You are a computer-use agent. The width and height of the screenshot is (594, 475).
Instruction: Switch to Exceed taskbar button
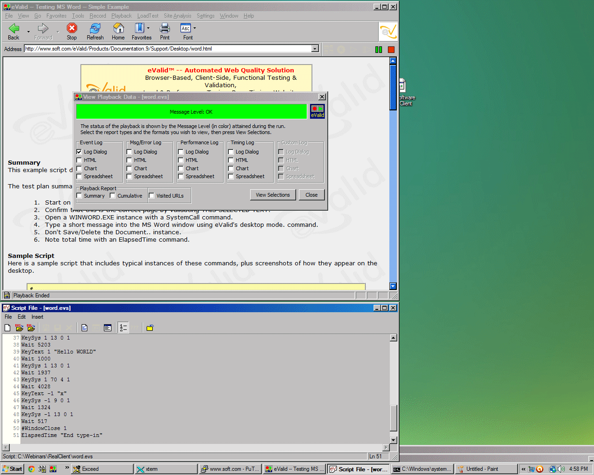tap(102, 469)
